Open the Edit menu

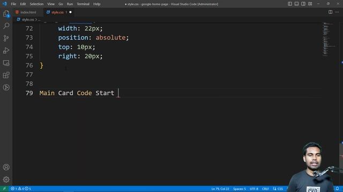[x=23, y=4]
